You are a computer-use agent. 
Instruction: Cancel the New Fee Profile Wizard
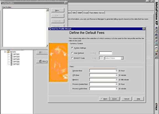tap(127, 99)
